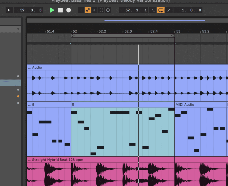Click the 51.4 marker on the ruler
This screenshot has height=186, width=228.
tap(50, 31)
